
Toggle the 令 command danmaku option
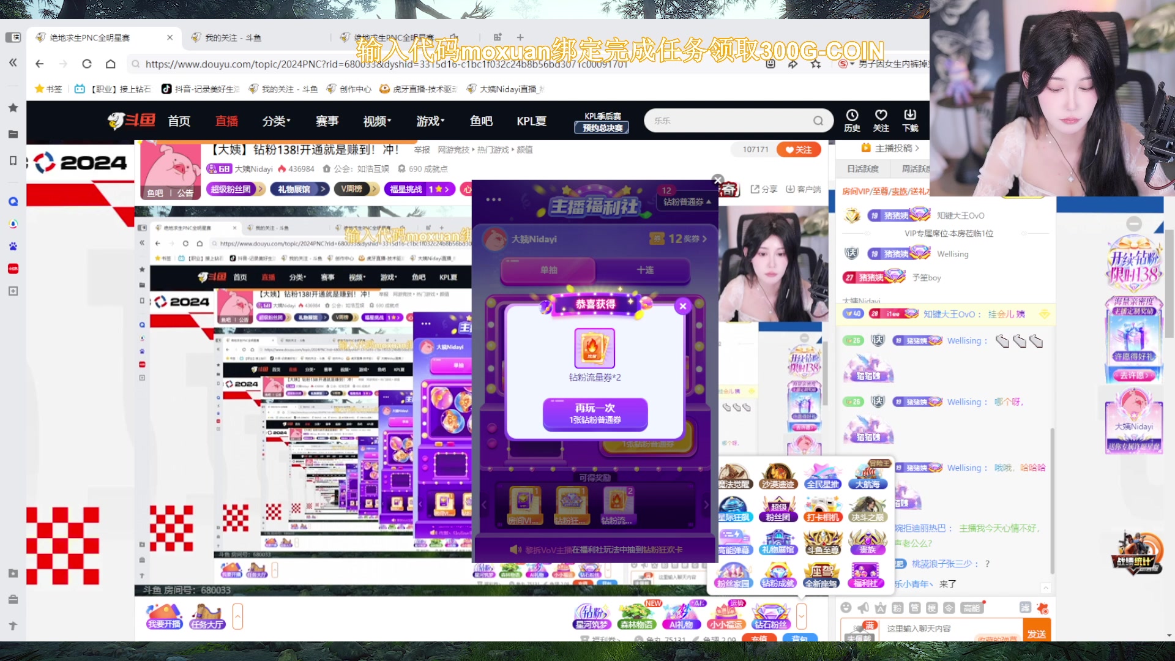point(949,608)
